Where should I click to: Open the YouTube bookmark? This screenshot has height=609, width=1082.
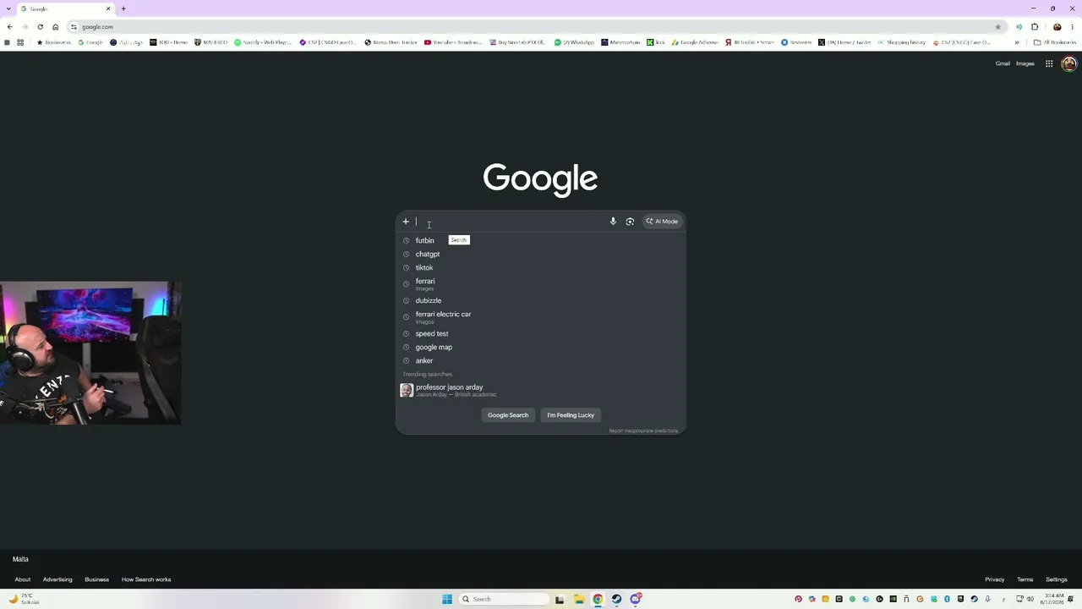tap(453, 42)
